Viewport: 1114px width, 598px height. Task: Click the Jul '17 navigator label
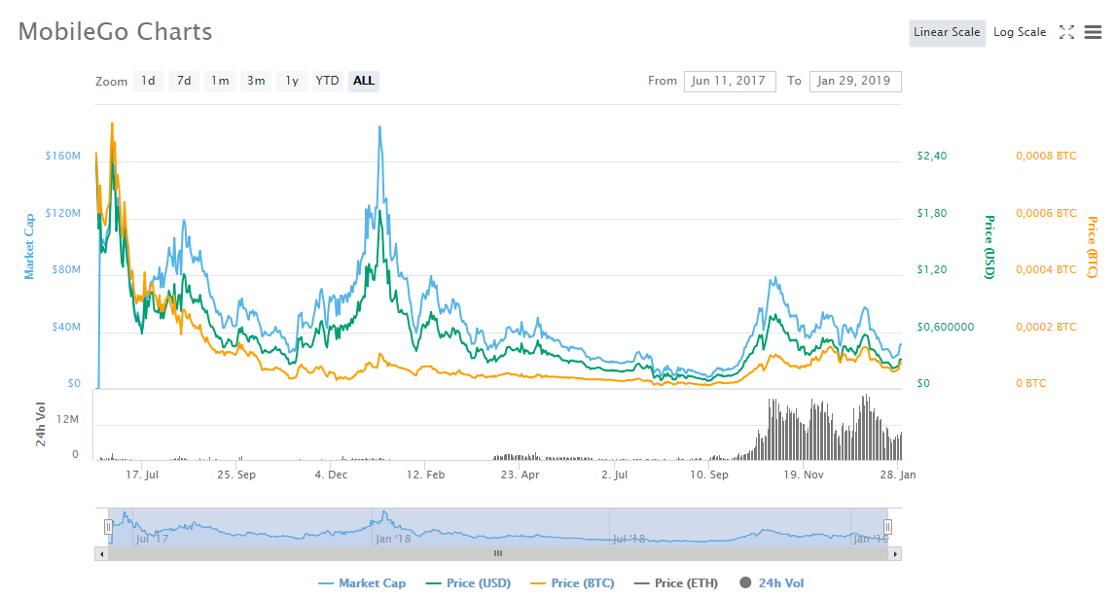[x=152, y=539]
